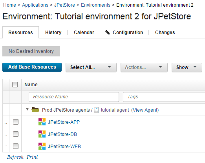
Task: Click the Prod JPetStore agents folder icon
Action: (35, 110)
